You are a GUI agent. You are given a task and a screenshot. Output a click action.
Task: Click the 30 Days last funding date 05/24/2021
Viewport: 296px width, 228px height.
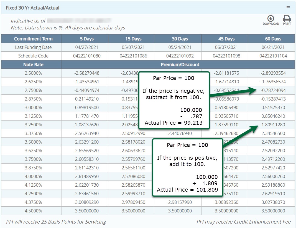point(180,47)
